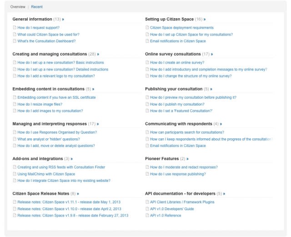This screenshot has width=291, height=237.
Task: Open 'How do I integrate Citizen Space into my existing website?'
Action: pyautogui.click(x=64, y=181)
